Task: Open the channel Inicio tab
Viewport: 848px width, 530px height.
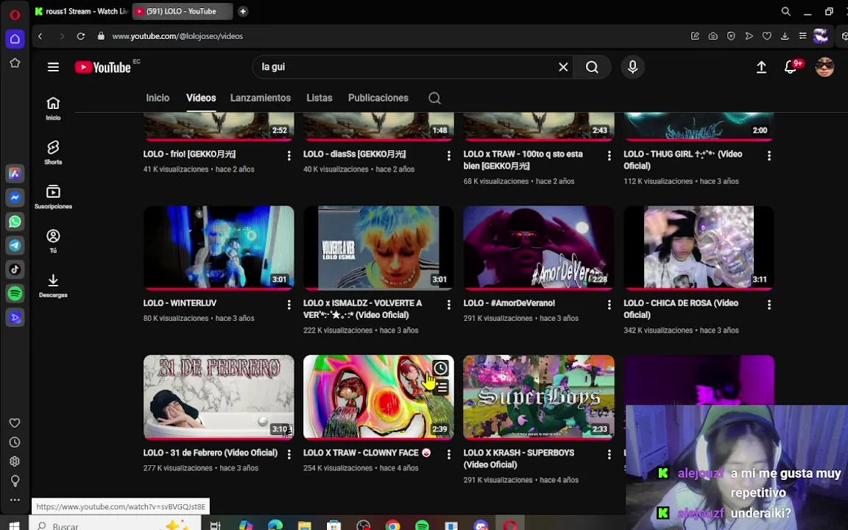Action: [x=158, y=98]
